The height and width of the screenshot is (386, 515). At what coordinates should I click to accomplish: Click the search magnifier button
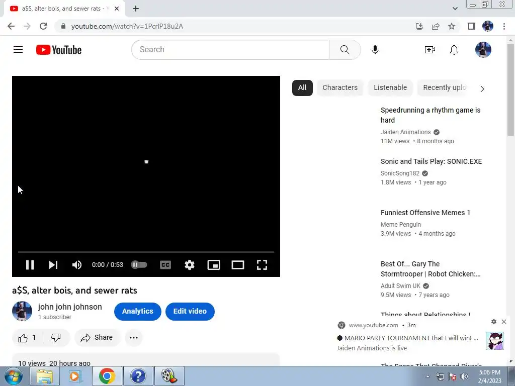coord(345,50)
